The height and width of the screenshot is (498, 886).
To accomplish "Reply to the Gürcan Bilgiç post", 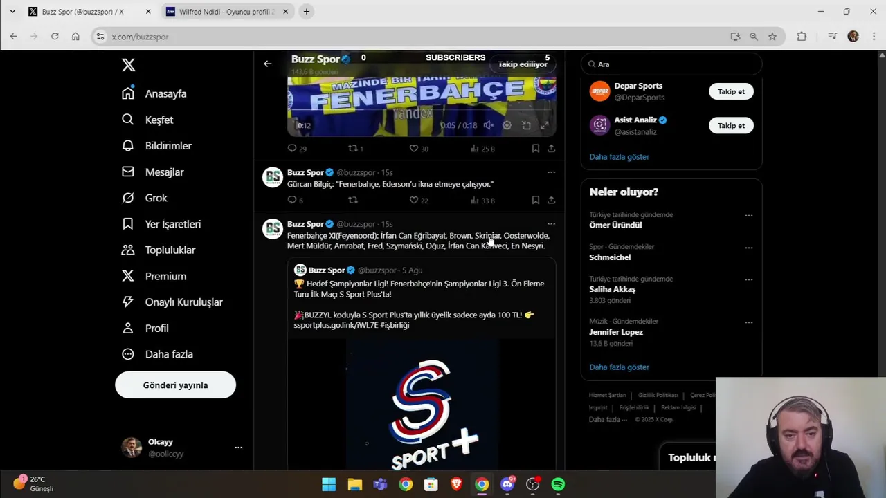I will click(x=296, y=201).
